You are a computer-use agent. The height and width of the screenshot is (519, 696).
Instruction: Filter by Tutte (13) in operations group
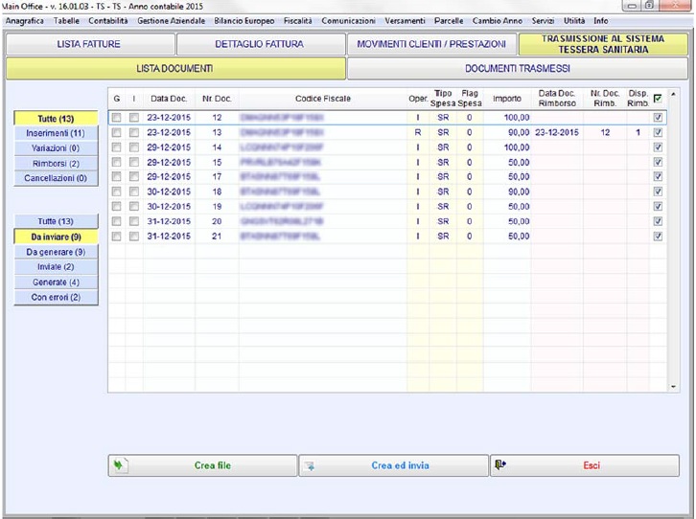point(56,119)
